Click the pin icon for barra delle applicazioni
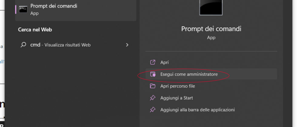297x127 pixels. pos(153,110)
